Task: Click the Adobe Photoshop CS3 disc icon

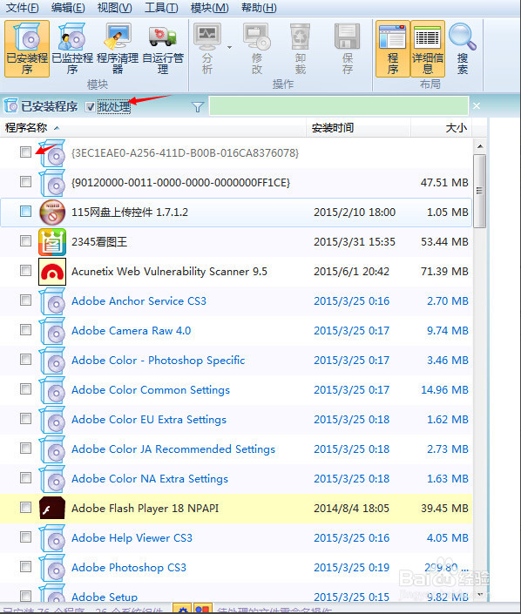Action: tap(52, 568)
